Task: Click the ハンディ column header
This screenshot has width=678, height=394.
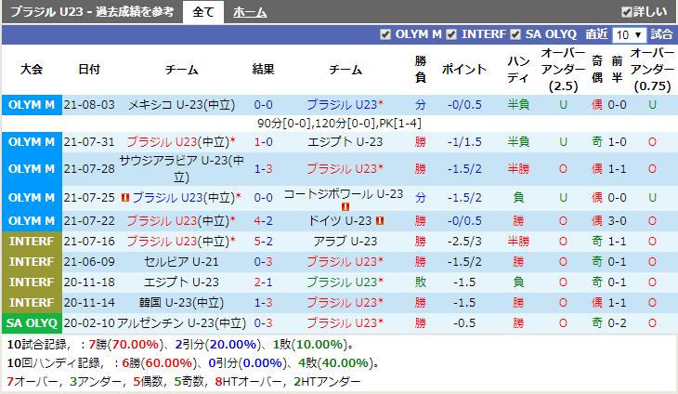Action: [x=518, y=69]
